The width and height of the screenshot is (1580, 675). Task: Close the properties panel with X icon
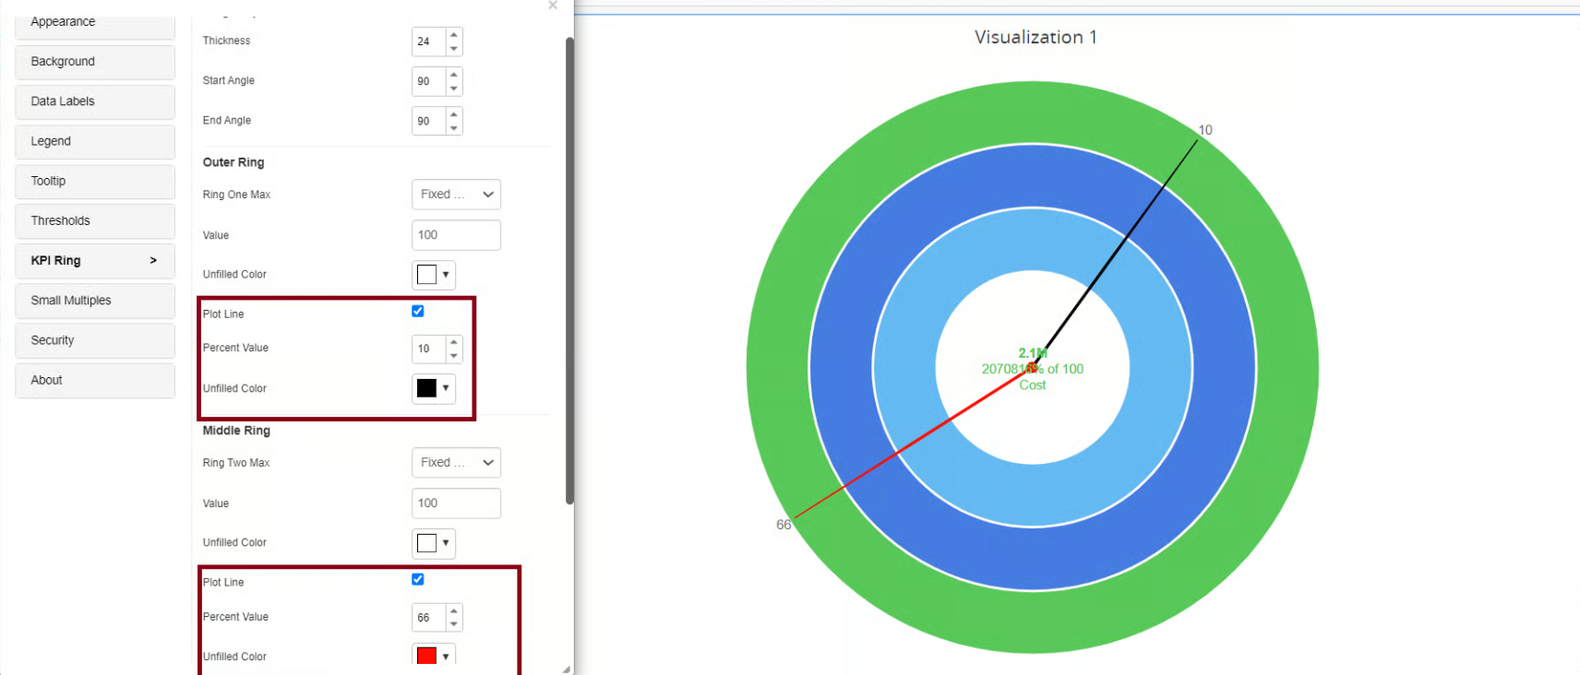click(x=553, y=6)
